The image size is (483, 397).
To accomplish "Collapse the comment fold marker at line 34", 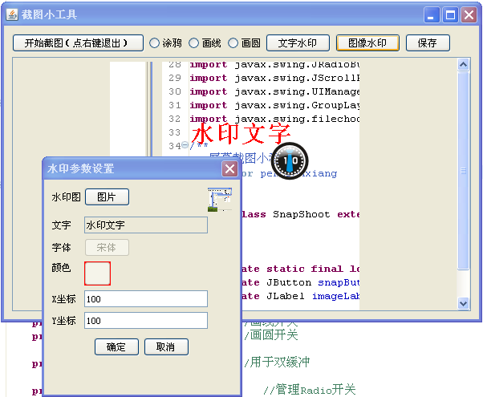I will [x=185, y=144].
